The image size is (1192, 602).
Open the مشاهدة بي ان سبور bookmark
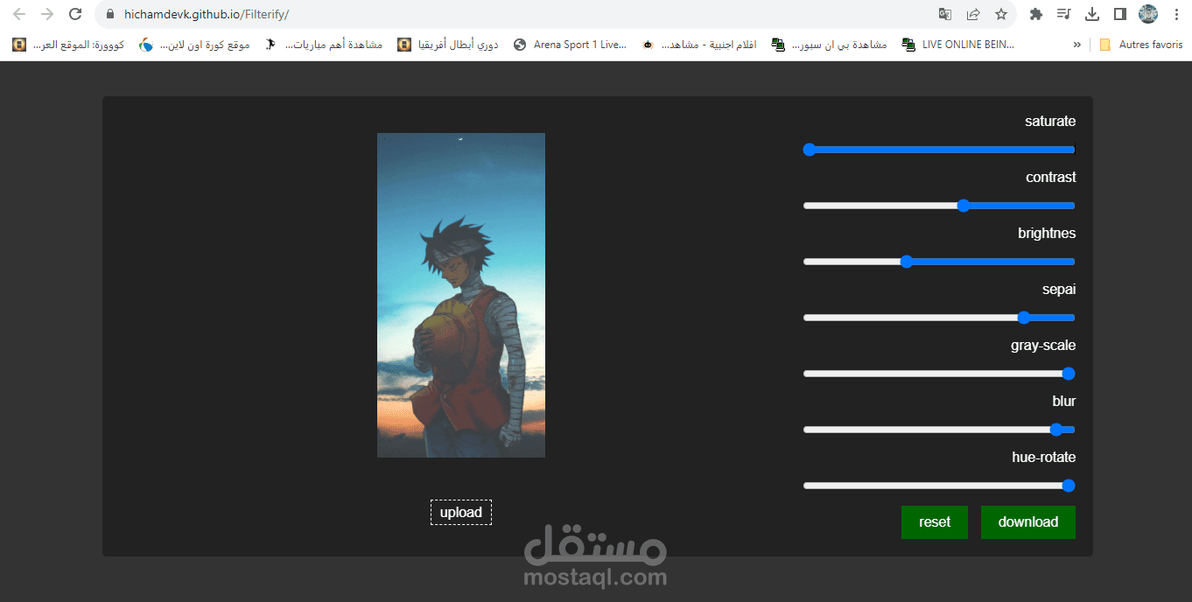(x=829, y=44)
